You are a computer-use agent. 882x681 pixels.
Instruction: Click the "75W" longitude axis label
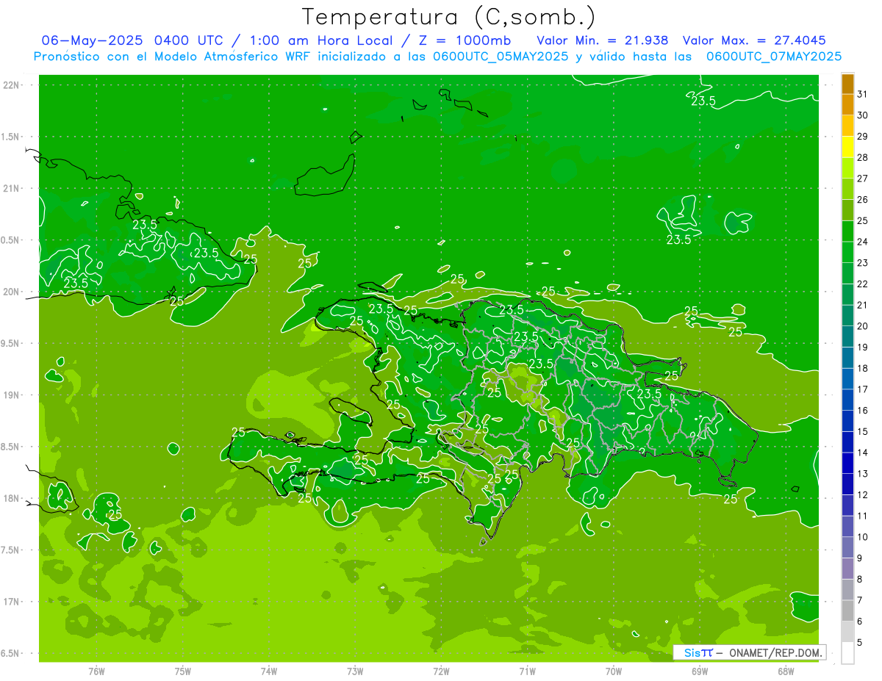(183, 671)
